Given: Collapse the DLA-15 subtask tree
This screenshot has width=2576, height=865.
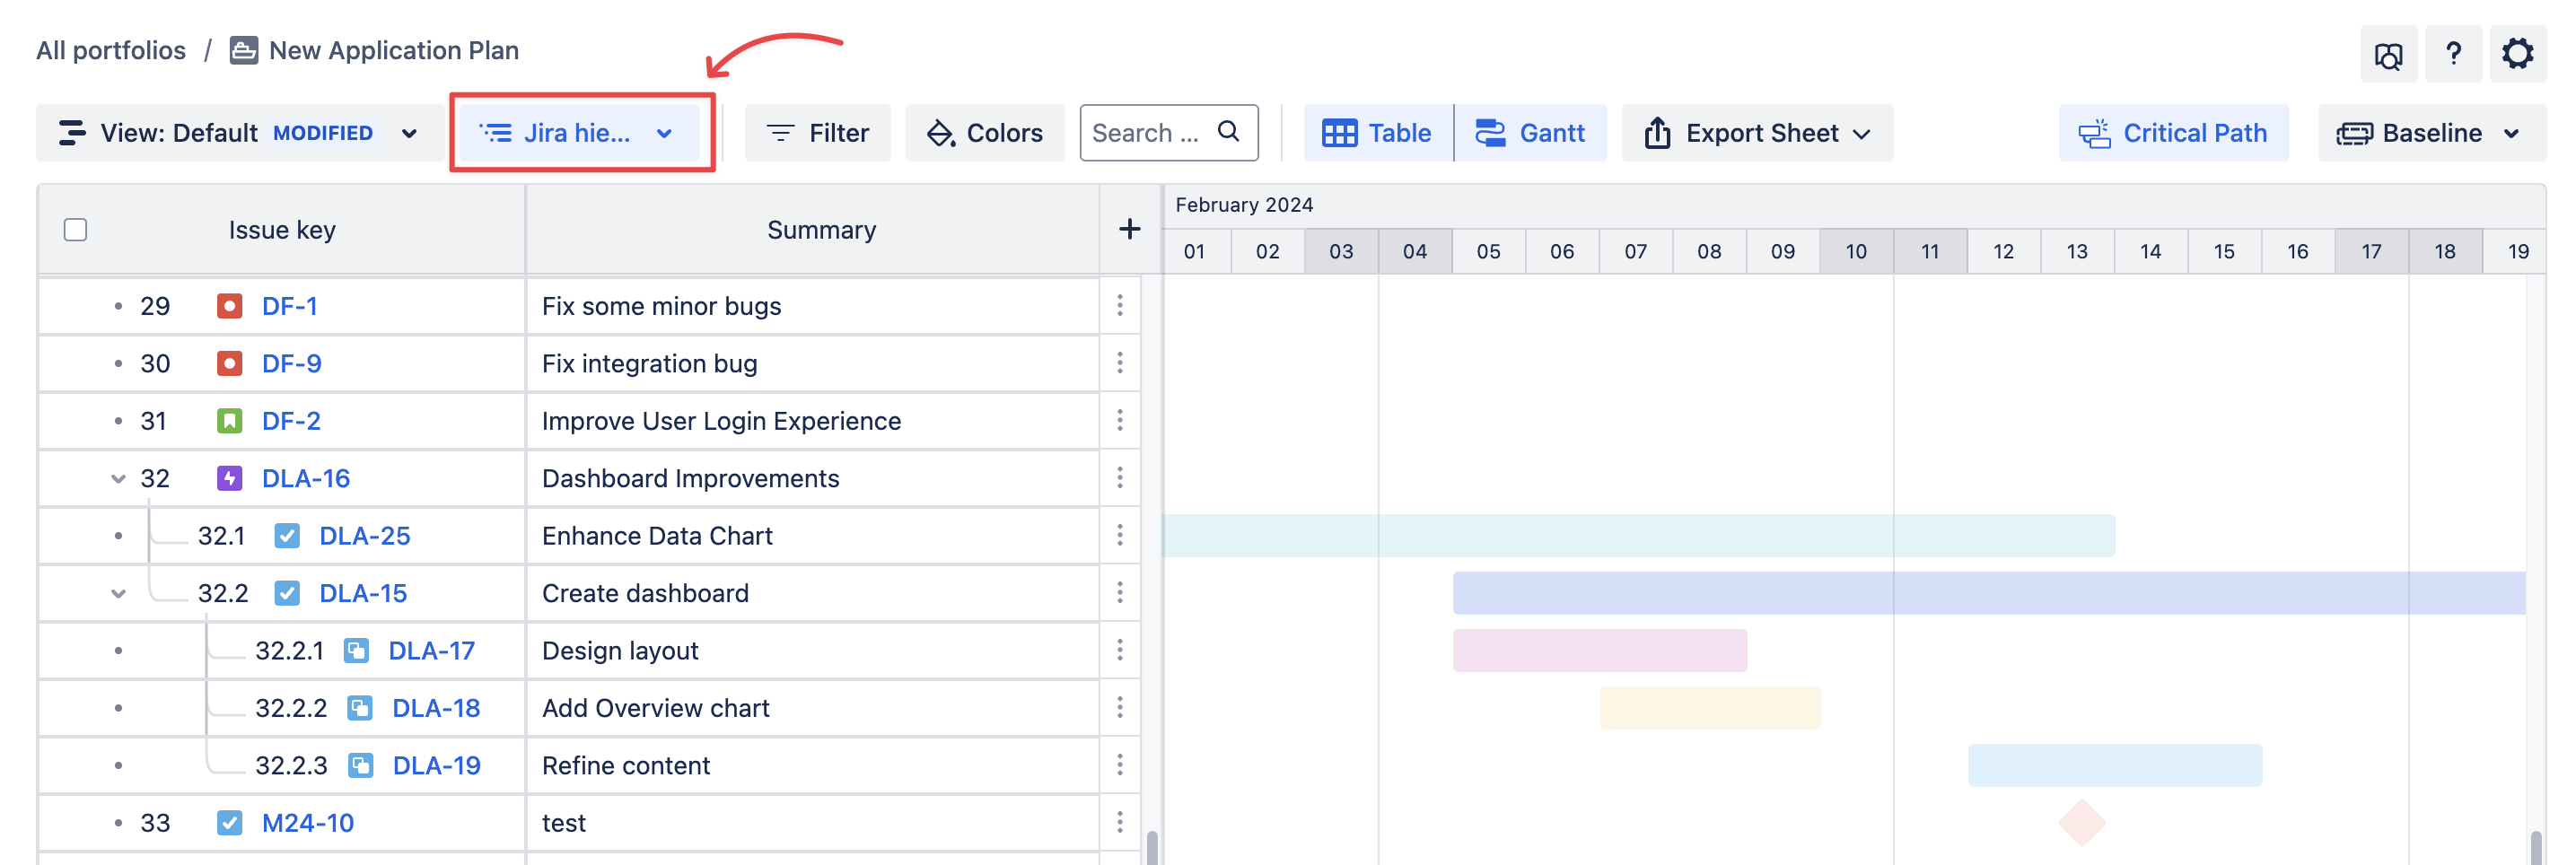Looking at the screenshot, I should point(118,594).
